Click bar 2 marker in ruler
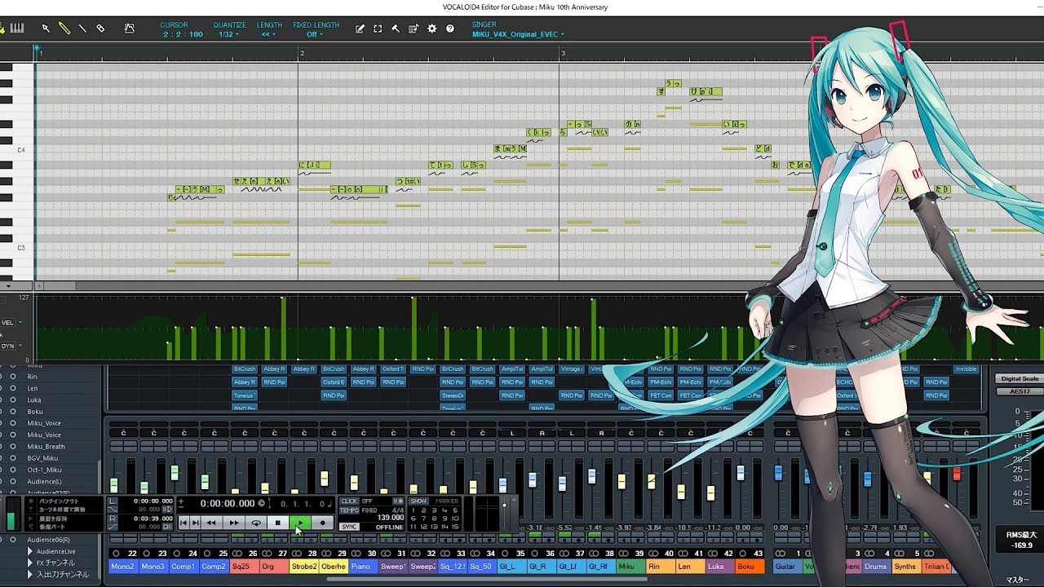Viewport: 1044px width, 587px height. [302, 53]
